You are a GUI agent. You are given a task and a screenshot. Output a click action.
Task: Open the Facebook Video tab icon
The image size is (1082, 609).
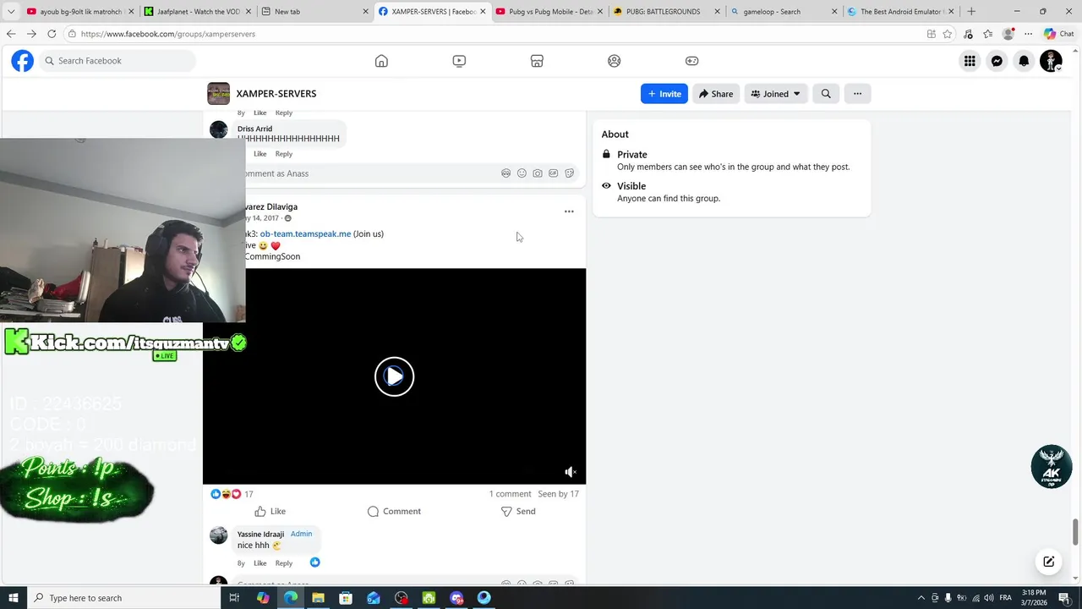point(459,61)
